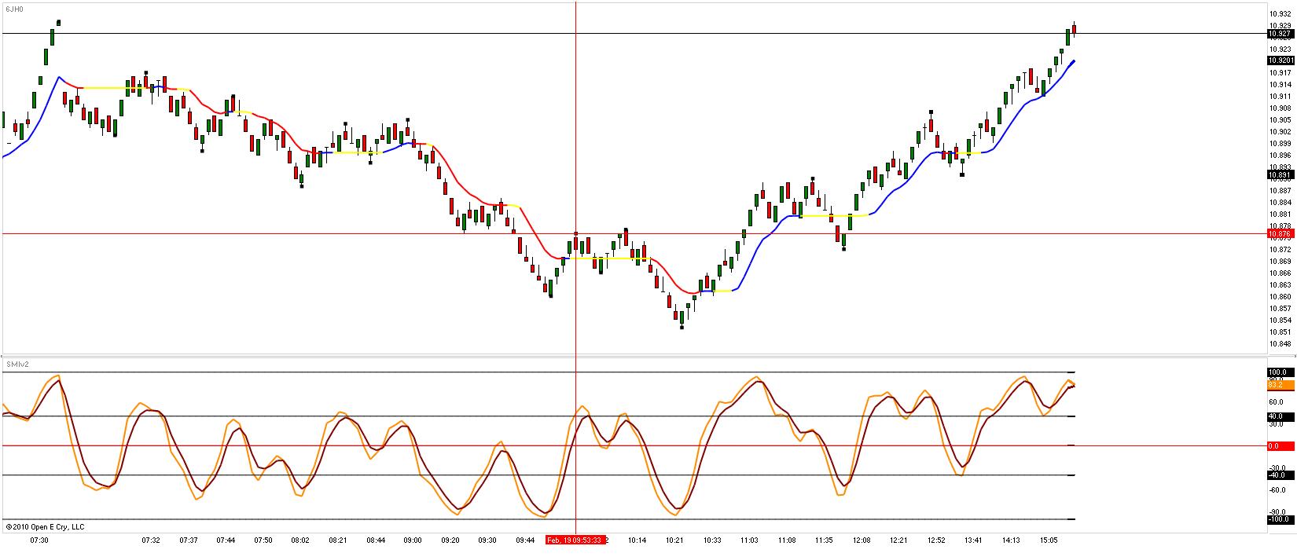The image size is (1297, 557).
Task: Click the 09:30 time axis label
Action: pyautogui.click(x=487, y=541)
